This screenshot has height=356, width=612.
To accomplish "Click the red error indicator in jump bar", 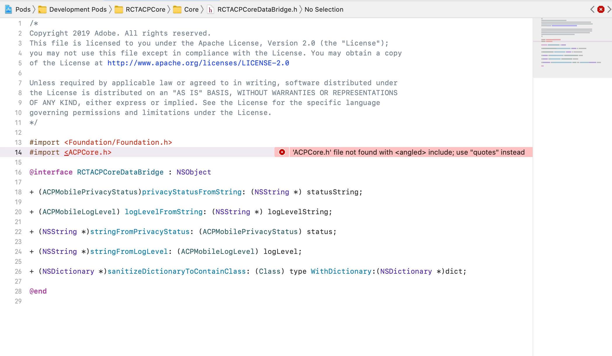I will [x=601, y=10].
